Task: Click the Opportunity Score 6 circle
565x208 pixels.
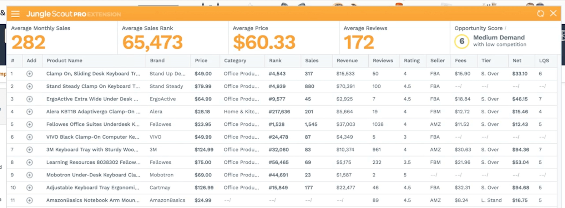Action: [462, 41]
